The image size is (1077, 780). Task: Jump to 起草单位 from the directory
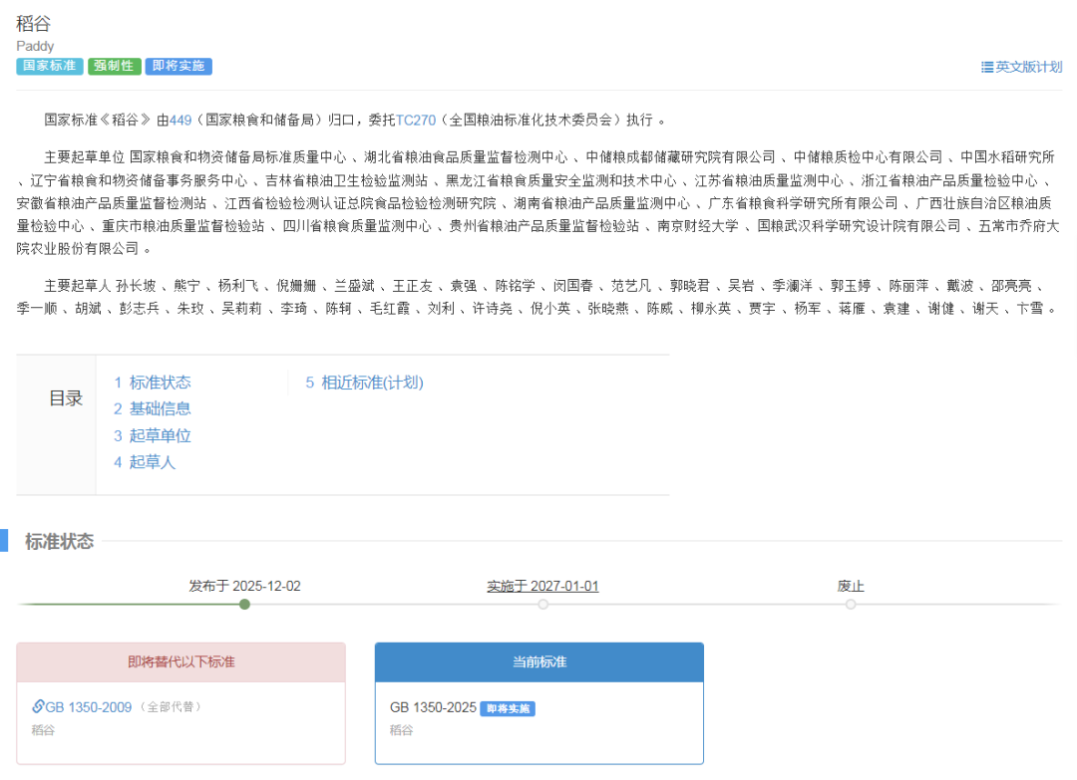tap(159, 435)
